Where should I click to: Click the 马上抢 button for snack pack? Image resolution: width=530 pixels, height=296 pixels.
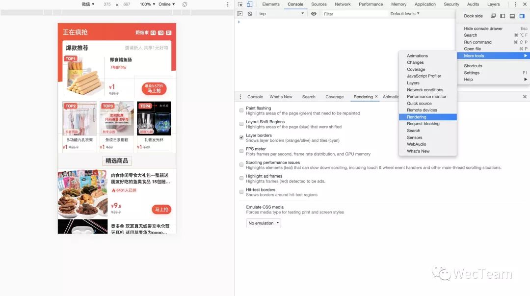(161, 210)
